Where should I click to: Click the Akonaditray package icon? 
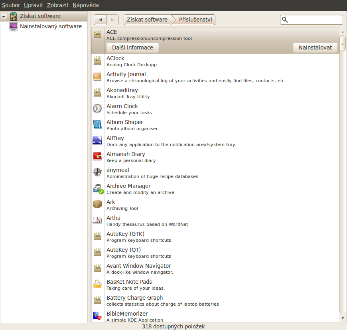coord(97,93)
